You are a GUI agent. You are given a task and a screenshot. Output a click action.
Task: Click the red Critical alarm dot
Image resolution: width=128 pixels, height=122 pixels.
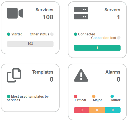tap(76, 96)
